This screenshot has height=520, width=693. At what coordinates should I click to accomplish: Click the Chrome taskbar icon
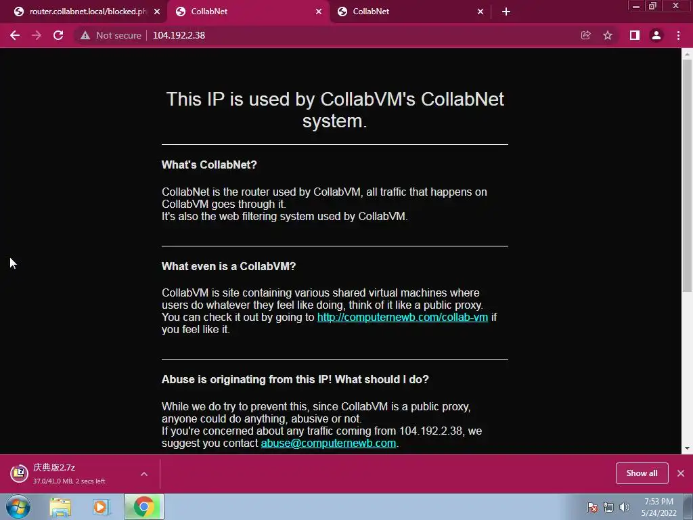tap(144, 506)
